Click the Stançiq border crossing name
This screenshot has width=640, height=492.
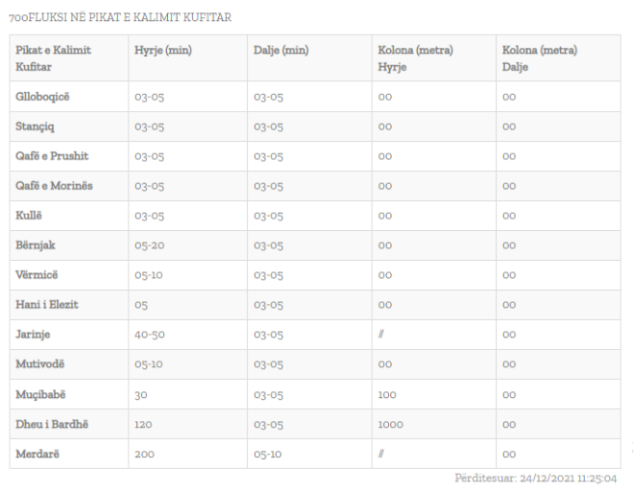[x=38, y=127]
